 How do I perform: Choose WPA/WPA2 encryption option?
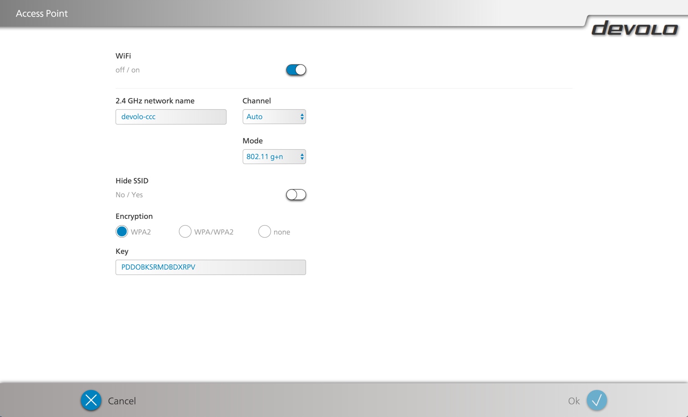[185, 232]
